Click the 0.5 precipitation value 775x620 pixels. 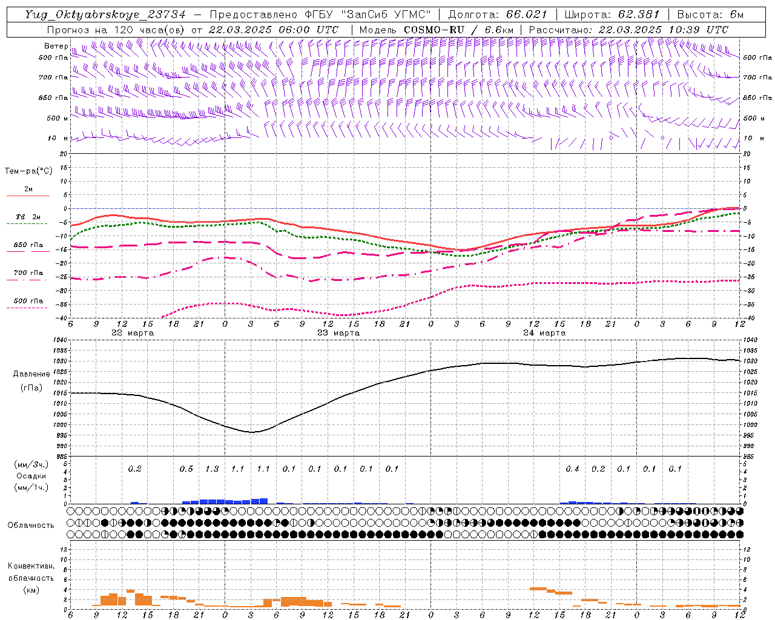point(186,469)
